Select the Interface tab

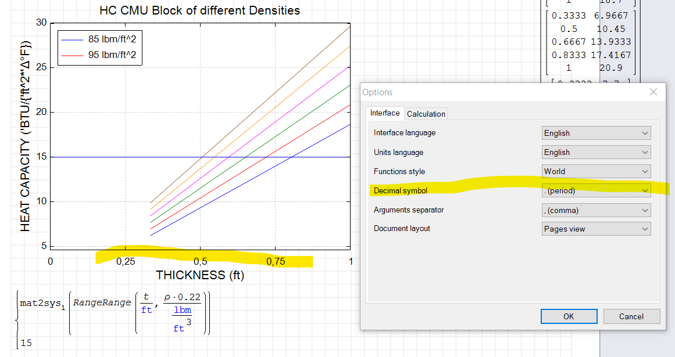point(385,113)
